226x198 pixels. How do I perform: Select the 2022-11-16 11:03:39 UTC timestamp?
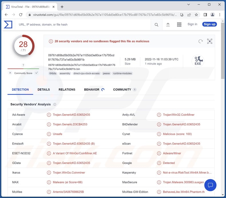coord(162,59)
